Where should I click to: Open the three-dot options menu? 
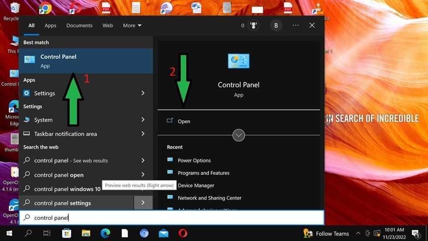coord(296,26)
